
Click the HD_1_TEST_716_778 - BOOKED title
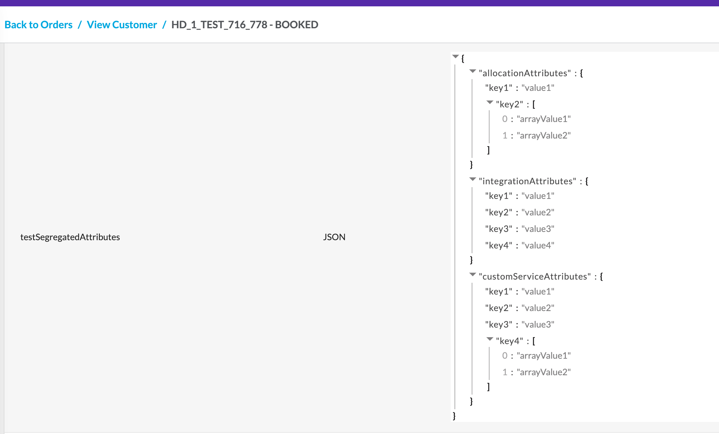pos(244,25)
